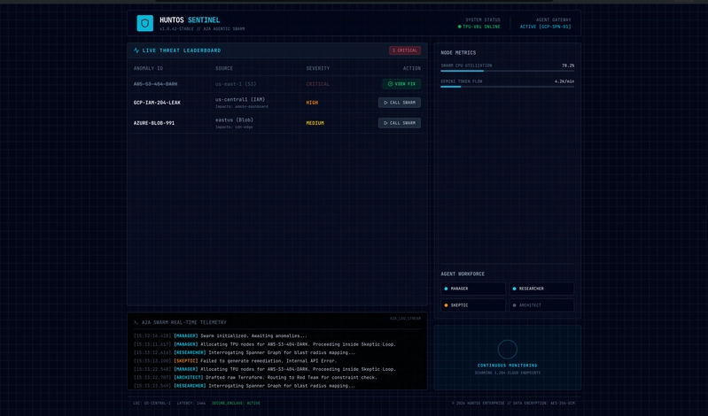Click the us-east-1 (S3) source cell
Screen dimensions: 708x416
pos(236,84)
